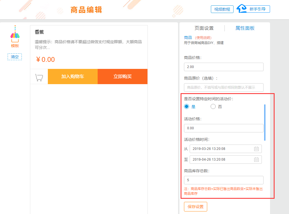
Task: Focus the 商品价格 field showing 2.00
Action: click(224, 67)
